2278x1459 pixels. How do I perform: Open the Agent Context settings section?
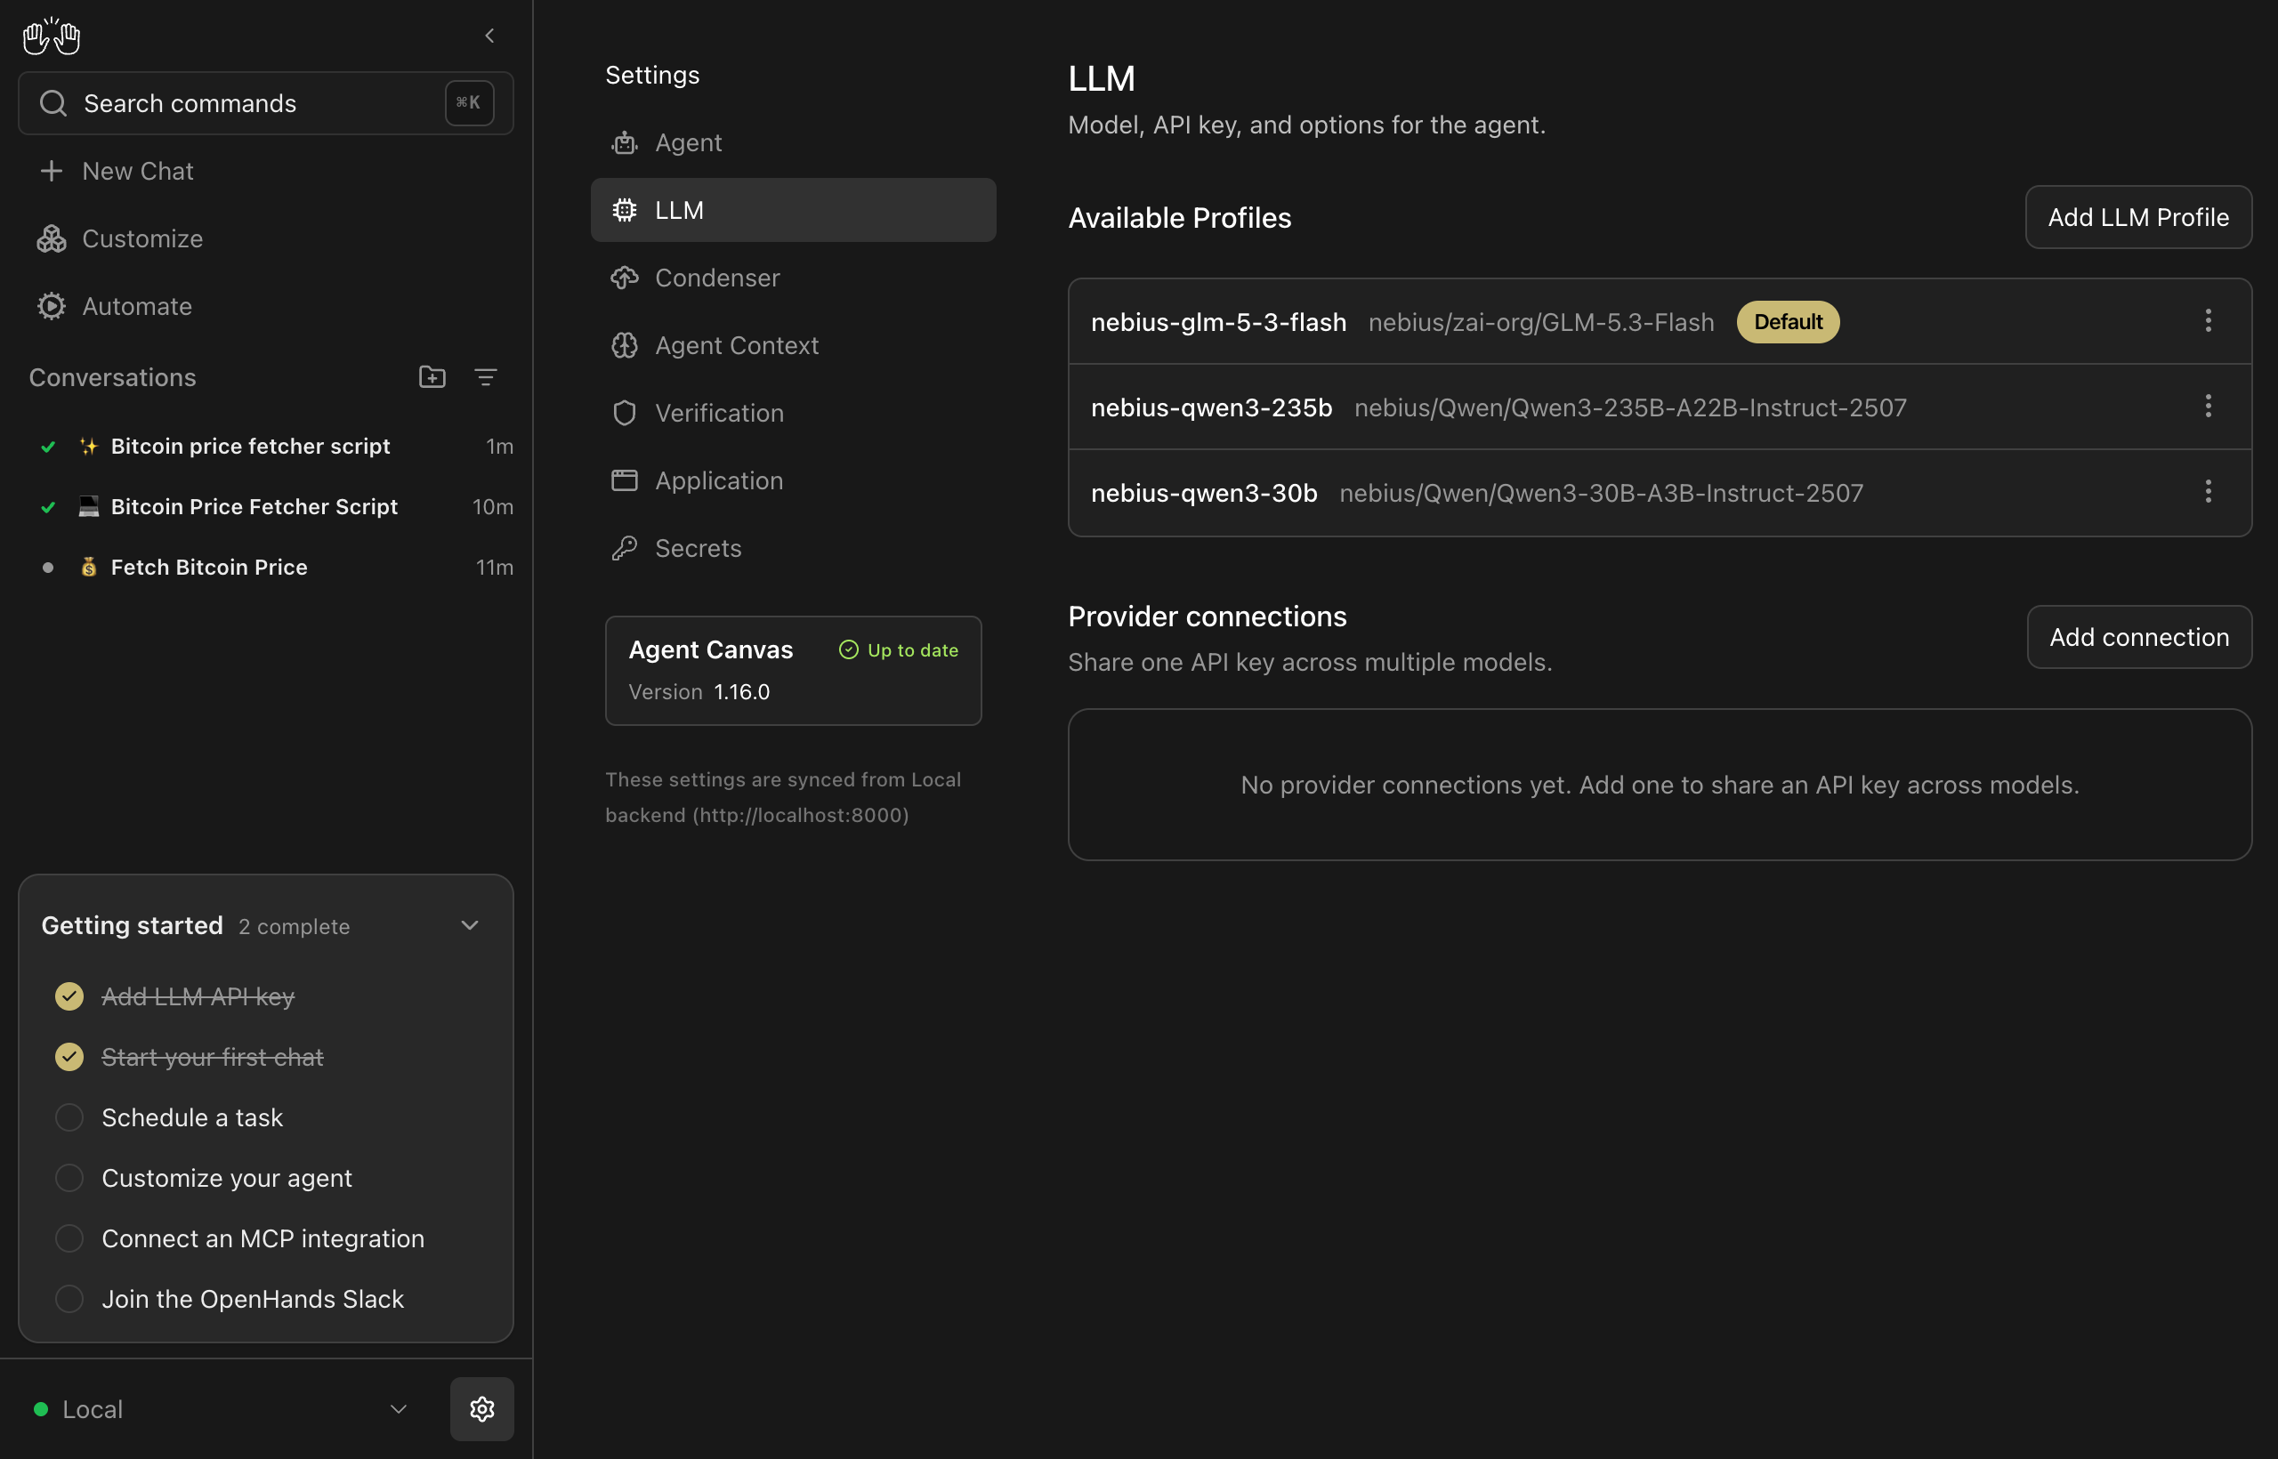point(793,346)
